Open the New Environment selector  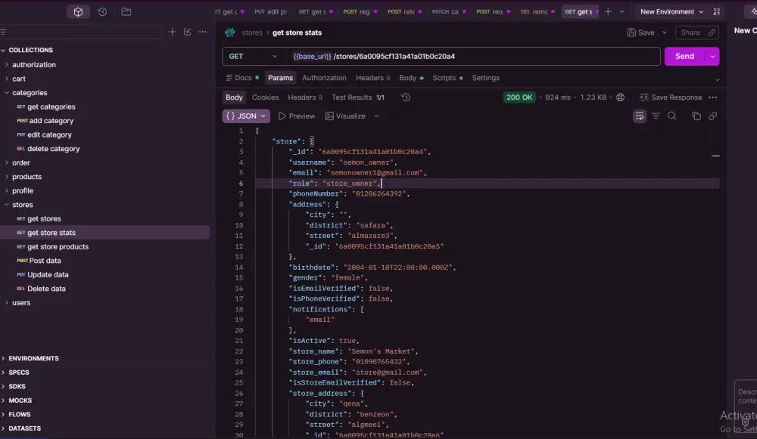[x=671, y=12]
